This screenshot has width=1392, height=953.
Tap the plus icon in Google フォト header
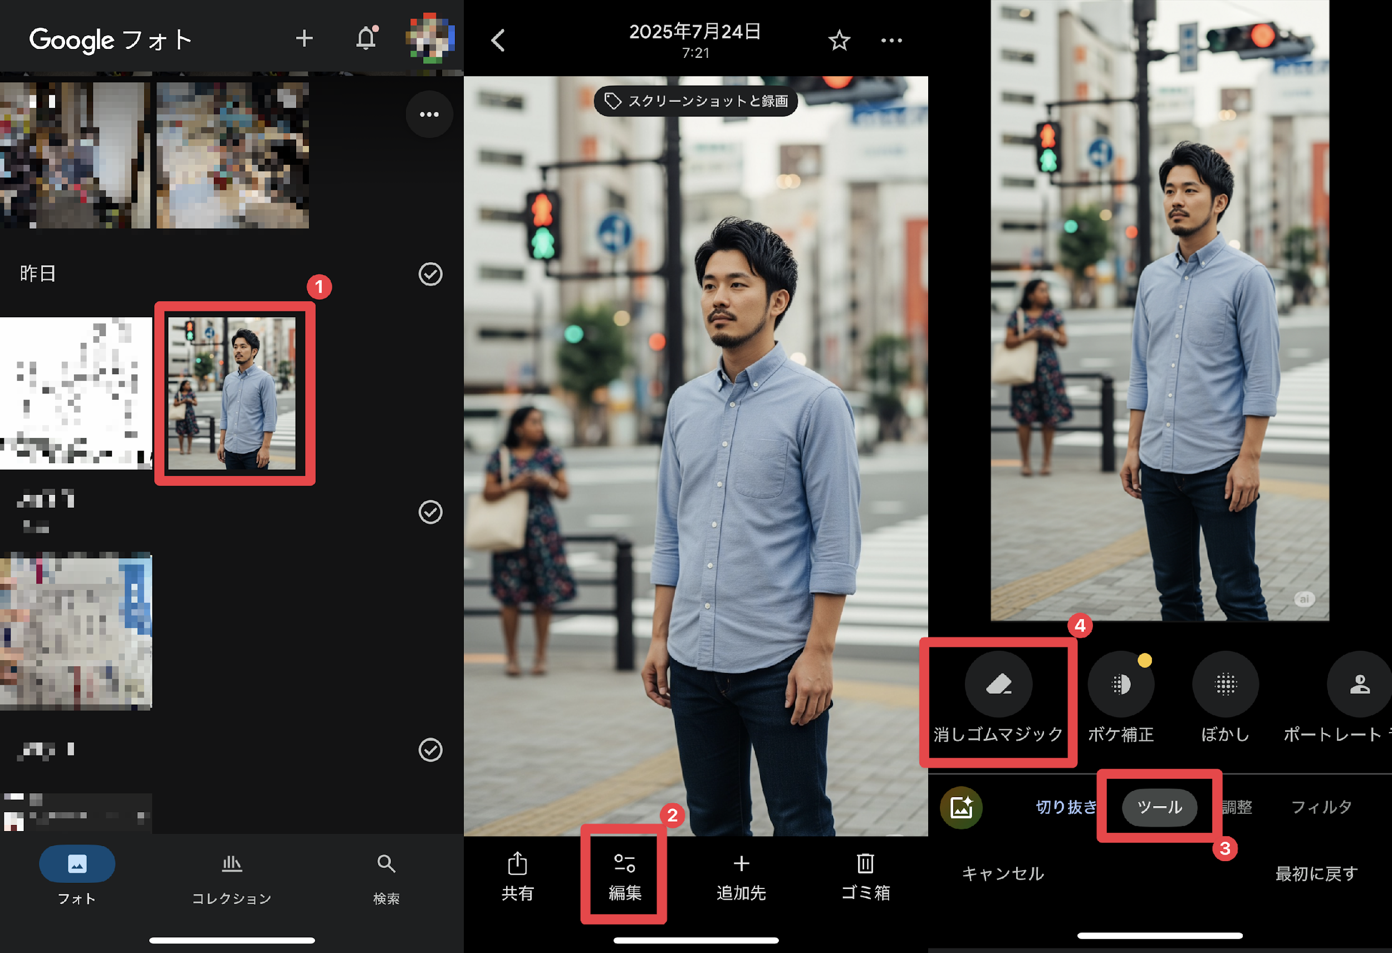point(304,39)
